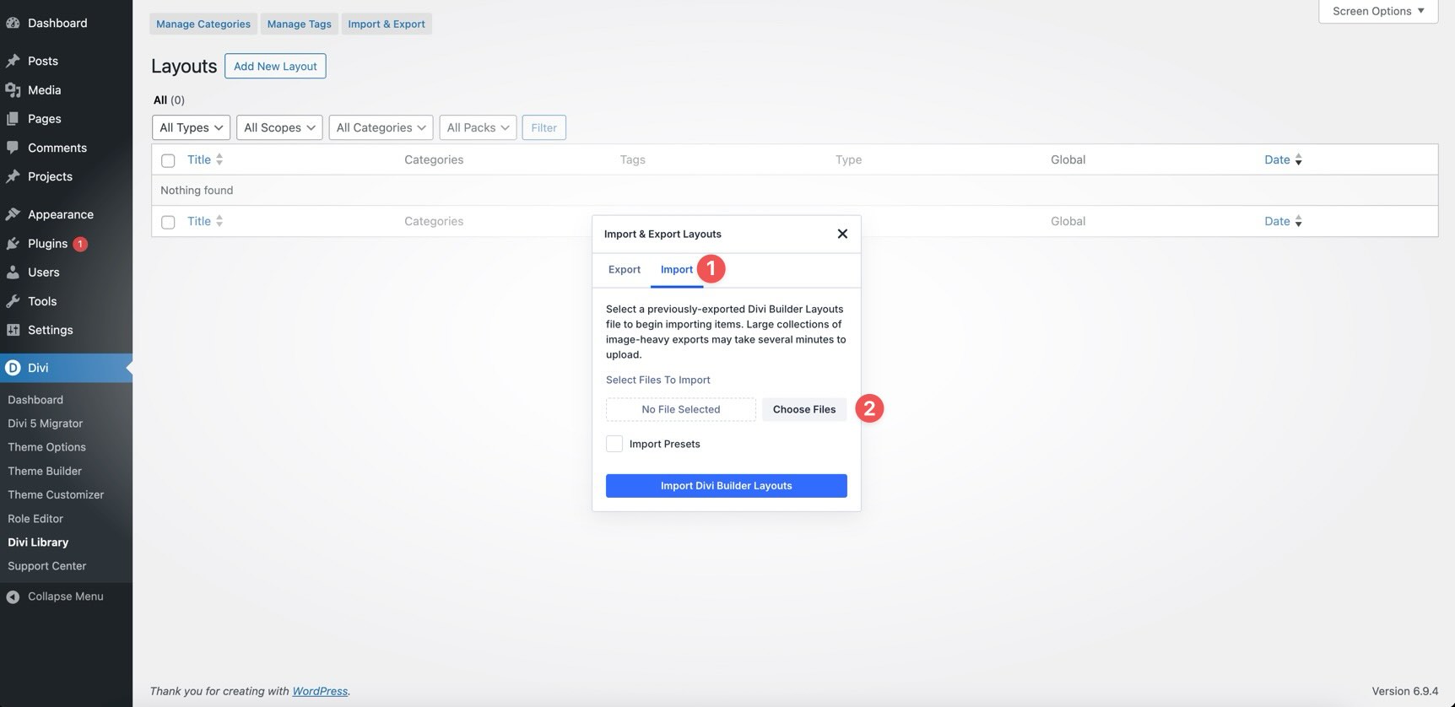The width and height of the screenshot is (1455, 707).
Task: Open Theme Customizer submenu item
Action: click(x=56, y=494)
